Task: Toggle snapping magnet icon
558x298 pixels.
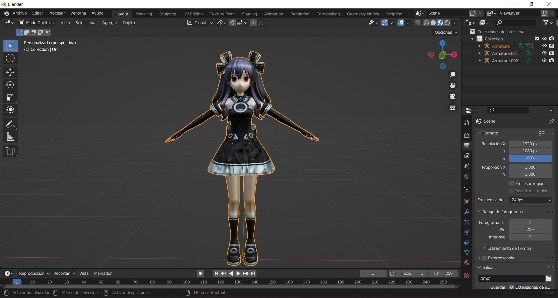Action: pyautogui.click(x=232, y=23)
